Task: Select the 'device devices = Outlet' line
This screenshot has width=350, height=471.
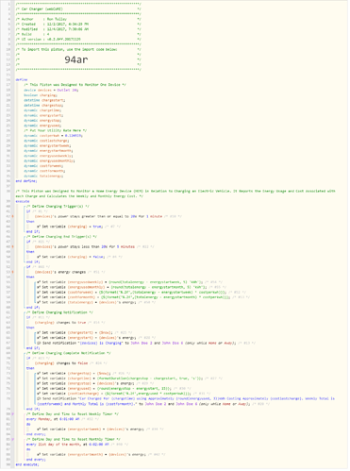Action: pos(51,90)
